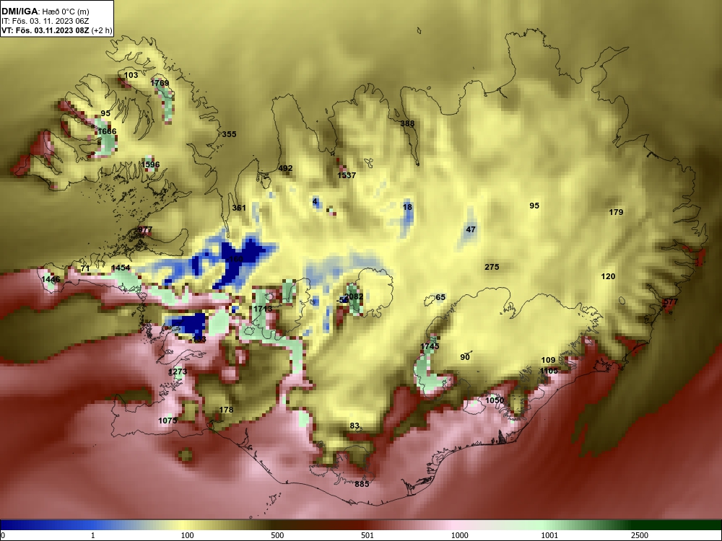Click the 0 tick on colour scale
This screenshot has width=722, height=541.
(x=3, y=535)
